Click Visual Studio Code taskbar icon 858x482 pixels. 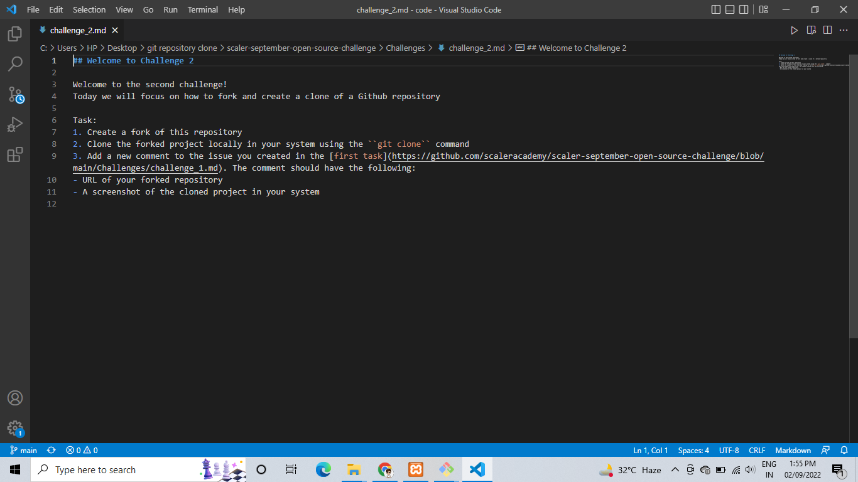coord(477,469)
